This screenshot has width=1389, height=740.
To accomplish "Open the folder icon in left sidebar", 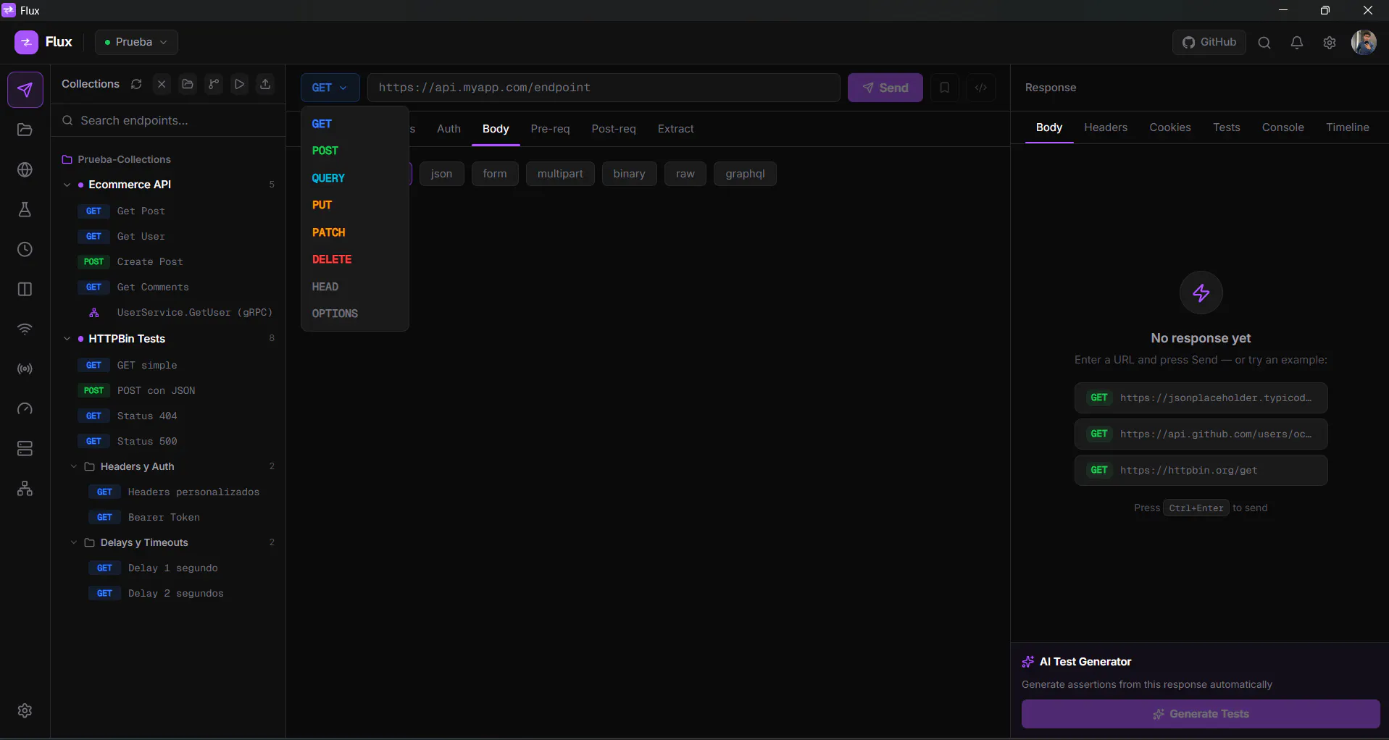I will (x=25, y=130).
